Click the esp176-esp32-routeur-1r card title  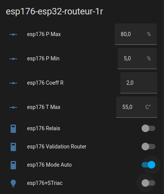coord(54,12)
